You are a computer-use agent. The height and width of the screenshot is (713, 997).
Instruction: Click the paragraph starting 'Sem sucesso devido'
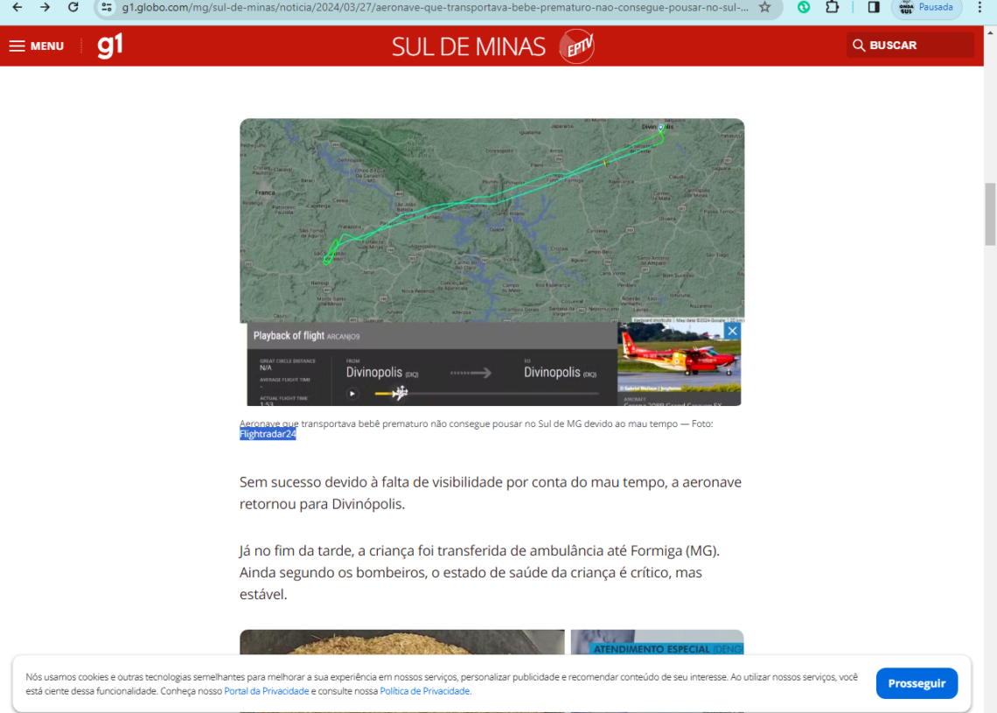click(x=491, y=493)
